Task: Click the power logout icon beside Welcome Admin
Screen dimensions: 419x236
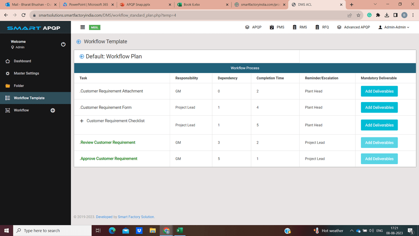Action: [x=63, y=44]
